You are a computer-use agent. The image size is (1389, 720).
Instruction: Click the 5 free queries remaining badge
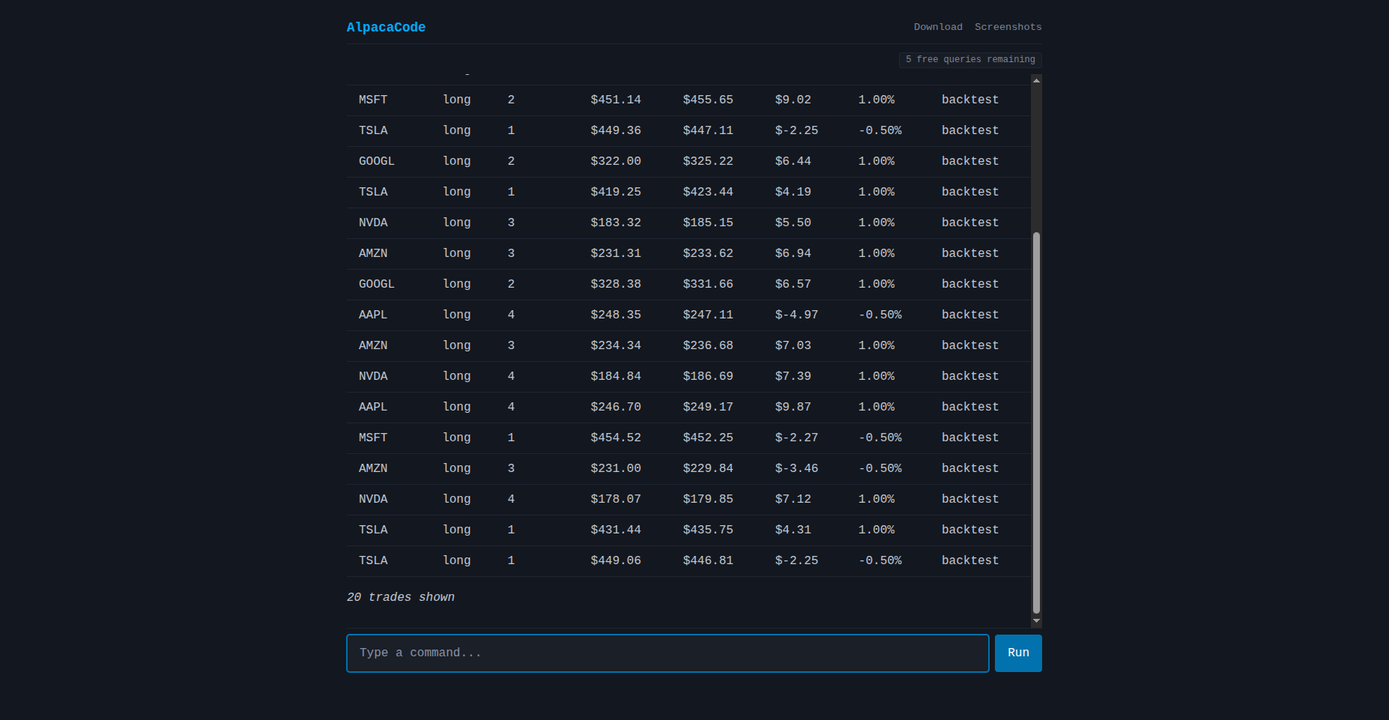(969, 59)
